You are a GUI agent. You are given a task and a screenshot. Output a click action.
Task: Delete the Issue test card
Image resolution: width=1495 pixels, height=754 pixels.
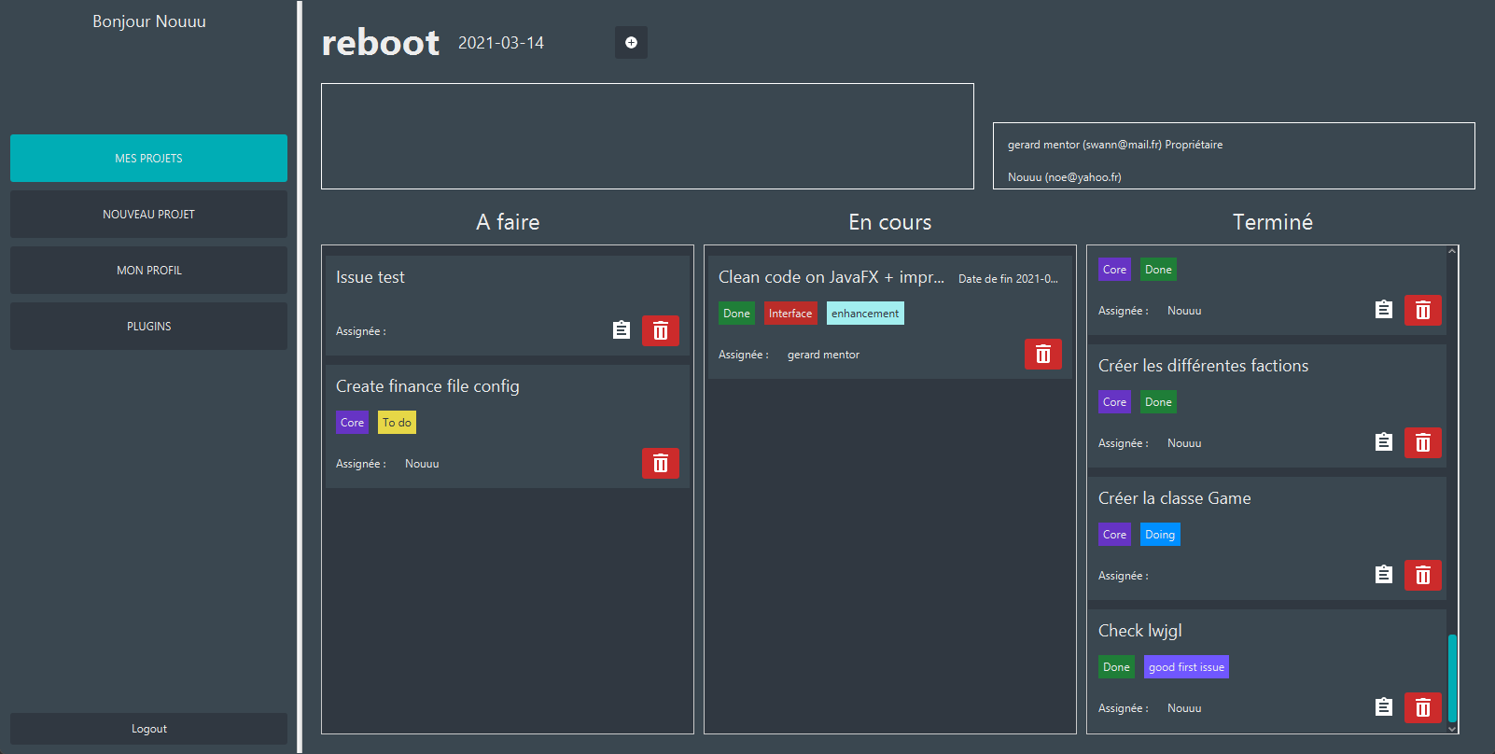pyautogui.click(x=661, y=330)
